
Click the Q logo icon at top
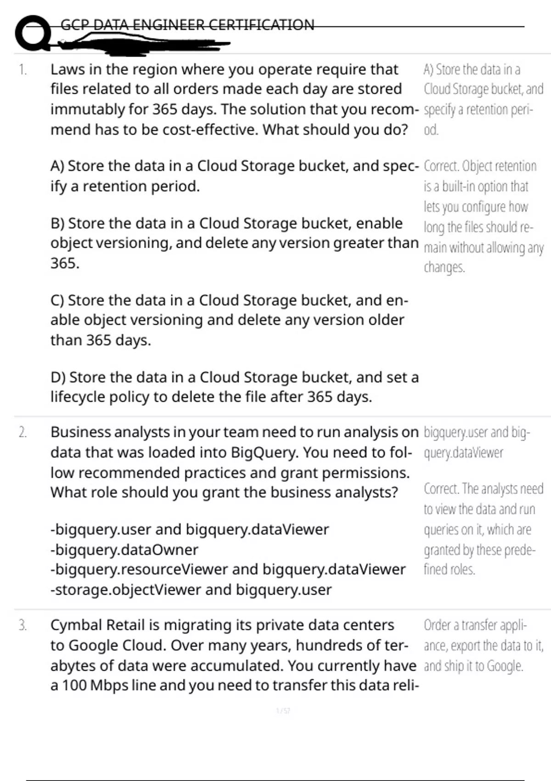(33, 34)
